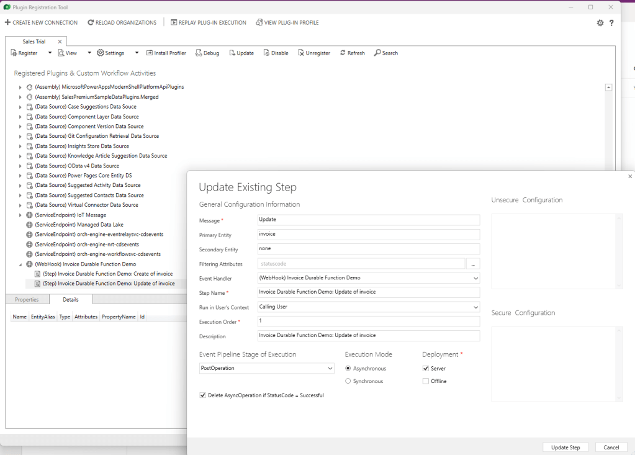Close the Sales Trial tab
This screenshot has width=635, height=455.
(60, 42)
